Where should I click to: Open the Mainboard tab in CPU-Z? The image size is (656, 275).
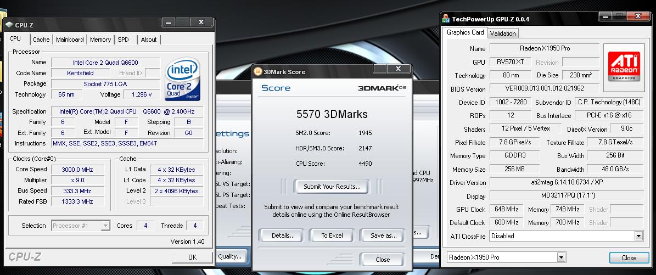pyautogui.click(x=70, y=40)
